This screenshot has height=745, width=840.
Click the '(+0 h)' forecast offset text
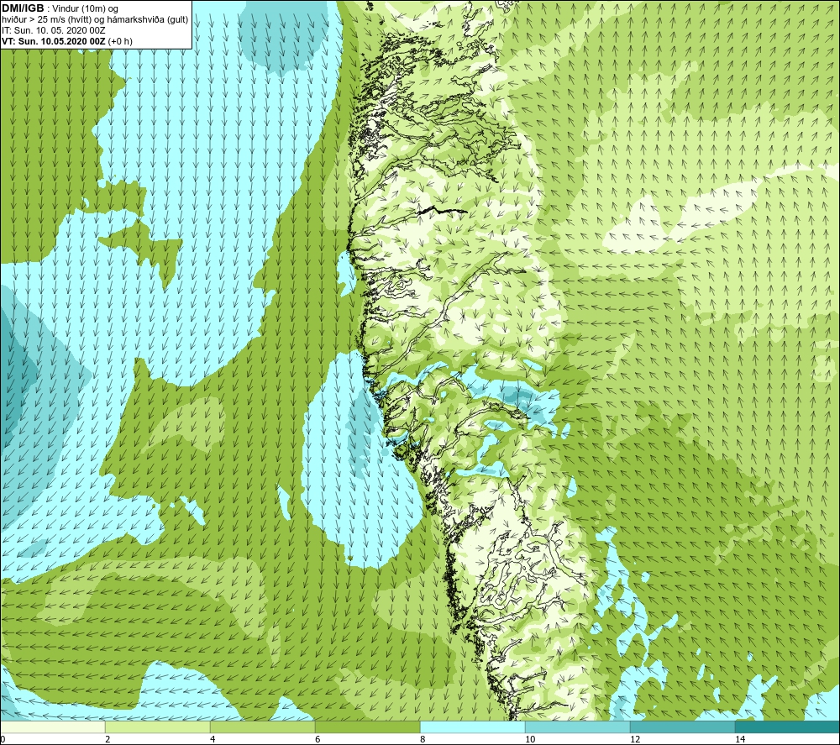point(120,41)
